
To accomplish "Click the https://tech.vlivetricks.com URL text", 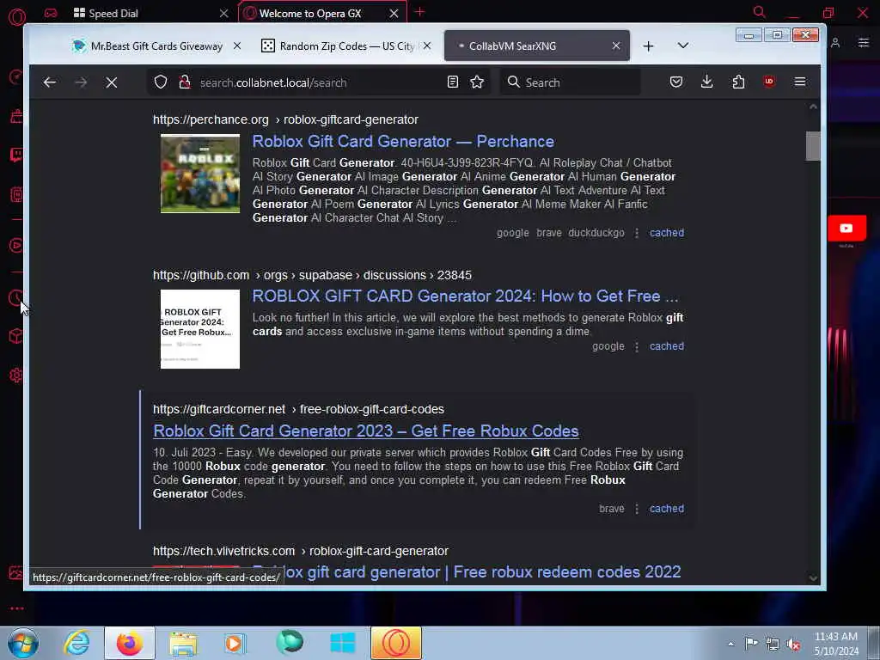I will [x=223, y=551].
